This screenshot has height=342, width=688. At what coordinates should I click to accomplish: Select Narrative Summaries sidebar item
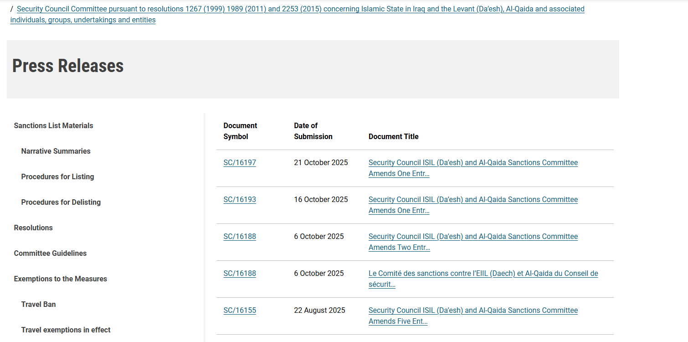pos(56,151)
